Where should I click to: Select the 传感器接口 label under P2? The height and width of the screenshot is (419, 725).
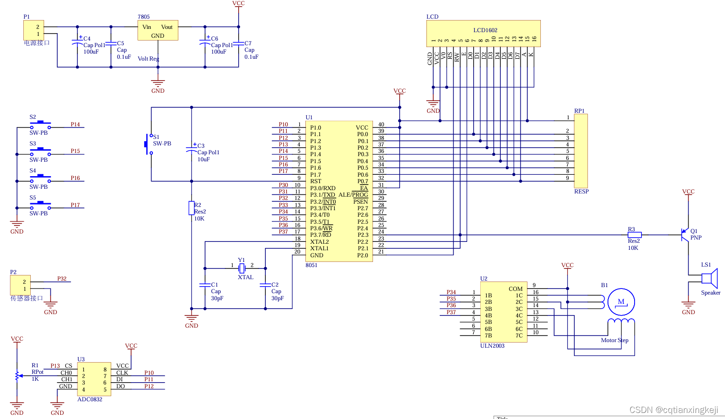coord(27,298)
